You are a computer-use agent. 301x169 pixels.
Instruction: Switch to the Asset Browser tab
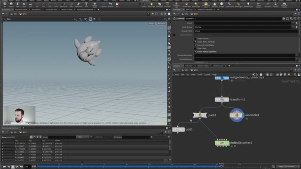coord(218,66)
